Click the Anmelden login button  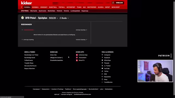click(x=119, y=3)
